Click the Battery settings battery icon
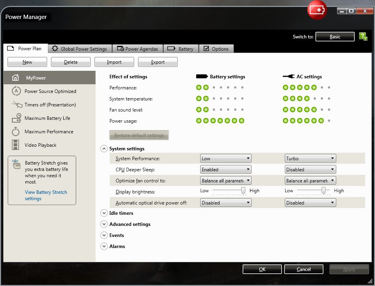Viewport: 375px width, 286px height. [x=202, y=76]
